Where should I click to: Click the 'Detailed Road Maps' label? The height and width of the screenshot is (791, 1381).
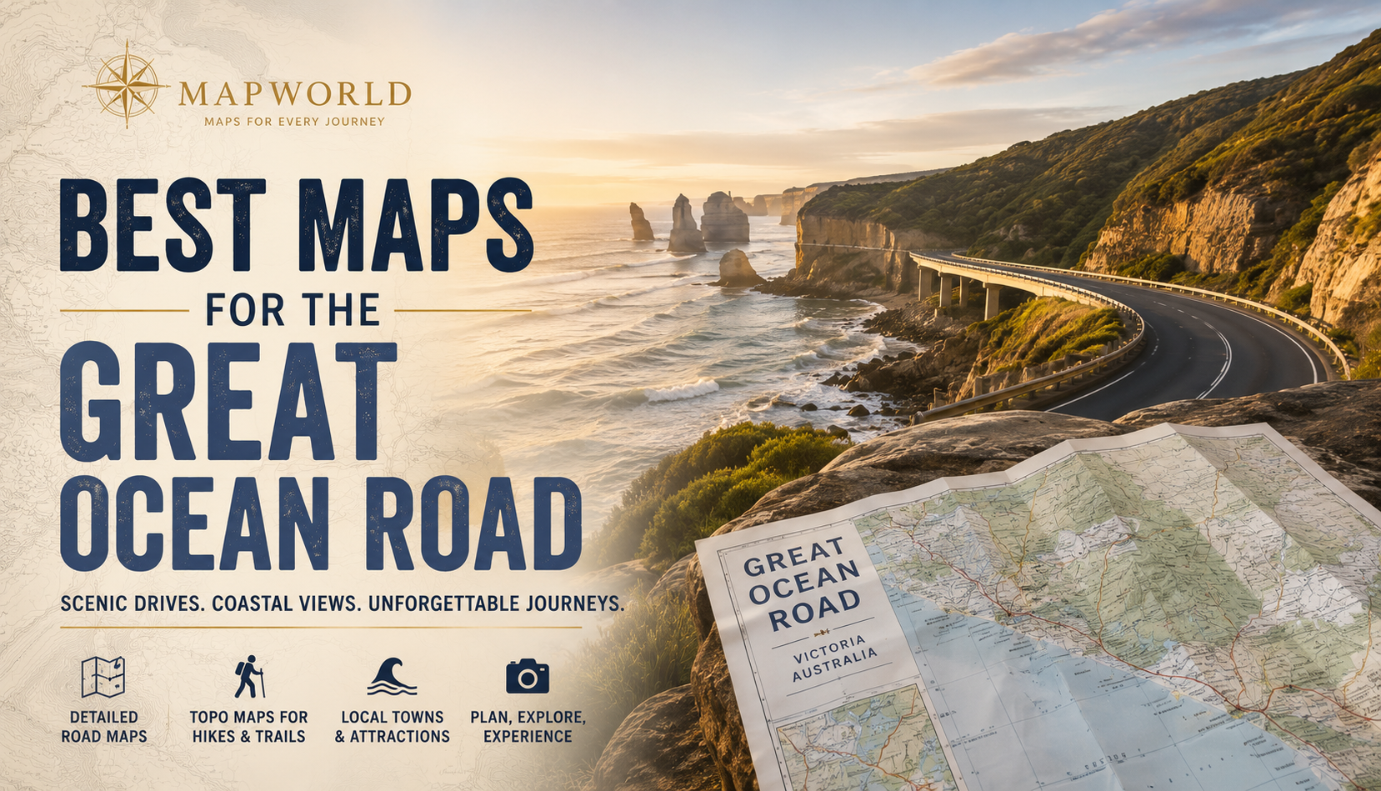click(104, 727)
